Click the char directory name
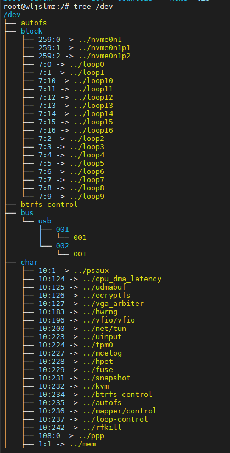 pyautogui.click(x=30, y=263)
